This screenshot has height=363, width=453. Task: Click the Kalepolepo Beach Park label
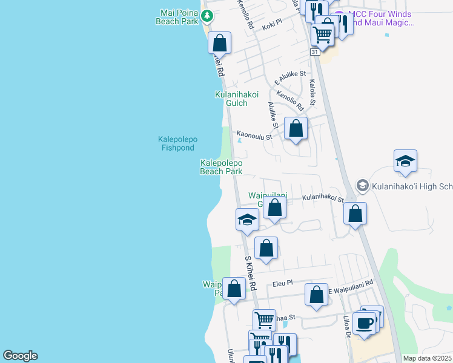[x=221, y=167]
